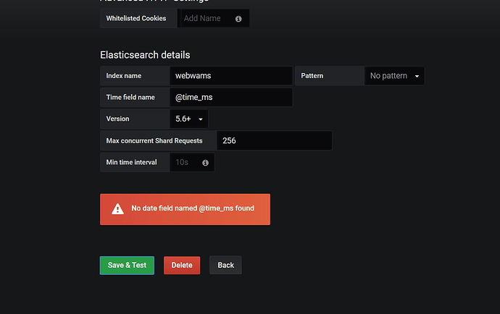Viewport: 500px width, 314px height.
Task: Click the Save & Test button
Action: (x=127, y=266)
